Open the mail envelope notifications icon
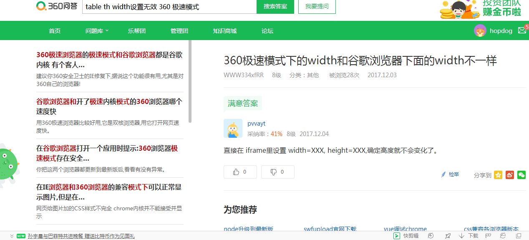The image size is (529, 240). click(x=522, y=30)
